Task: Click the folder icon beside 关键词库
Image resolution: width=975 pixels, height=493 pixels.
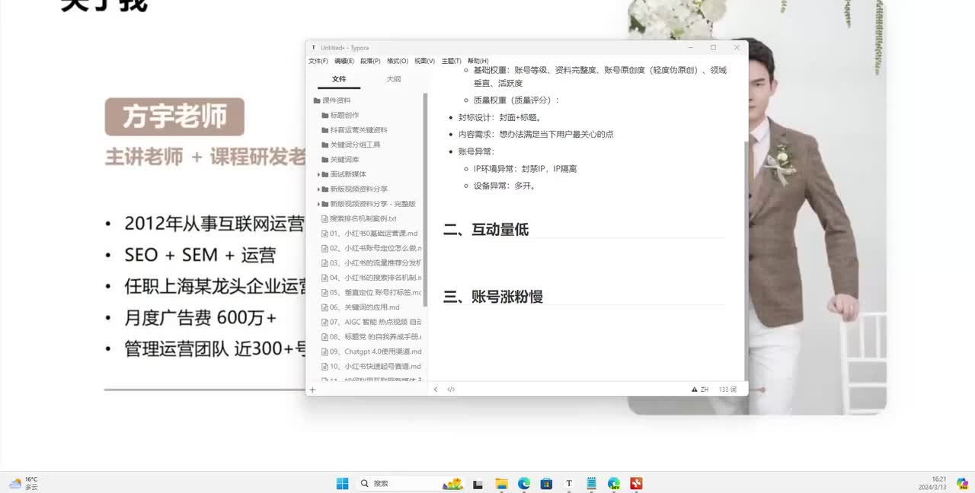Action: click(324, 160)
